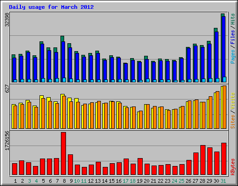This screenshot has height=186, width=238.
Task: Click day 3 weekend label
Action: pyautogui.click(x=29, y=181)
